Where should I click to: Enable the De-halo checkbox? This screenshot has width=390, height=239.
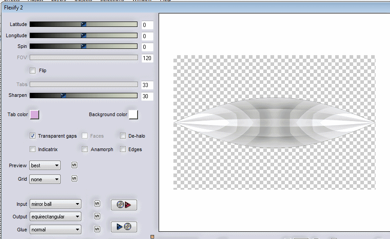point(123,136)
